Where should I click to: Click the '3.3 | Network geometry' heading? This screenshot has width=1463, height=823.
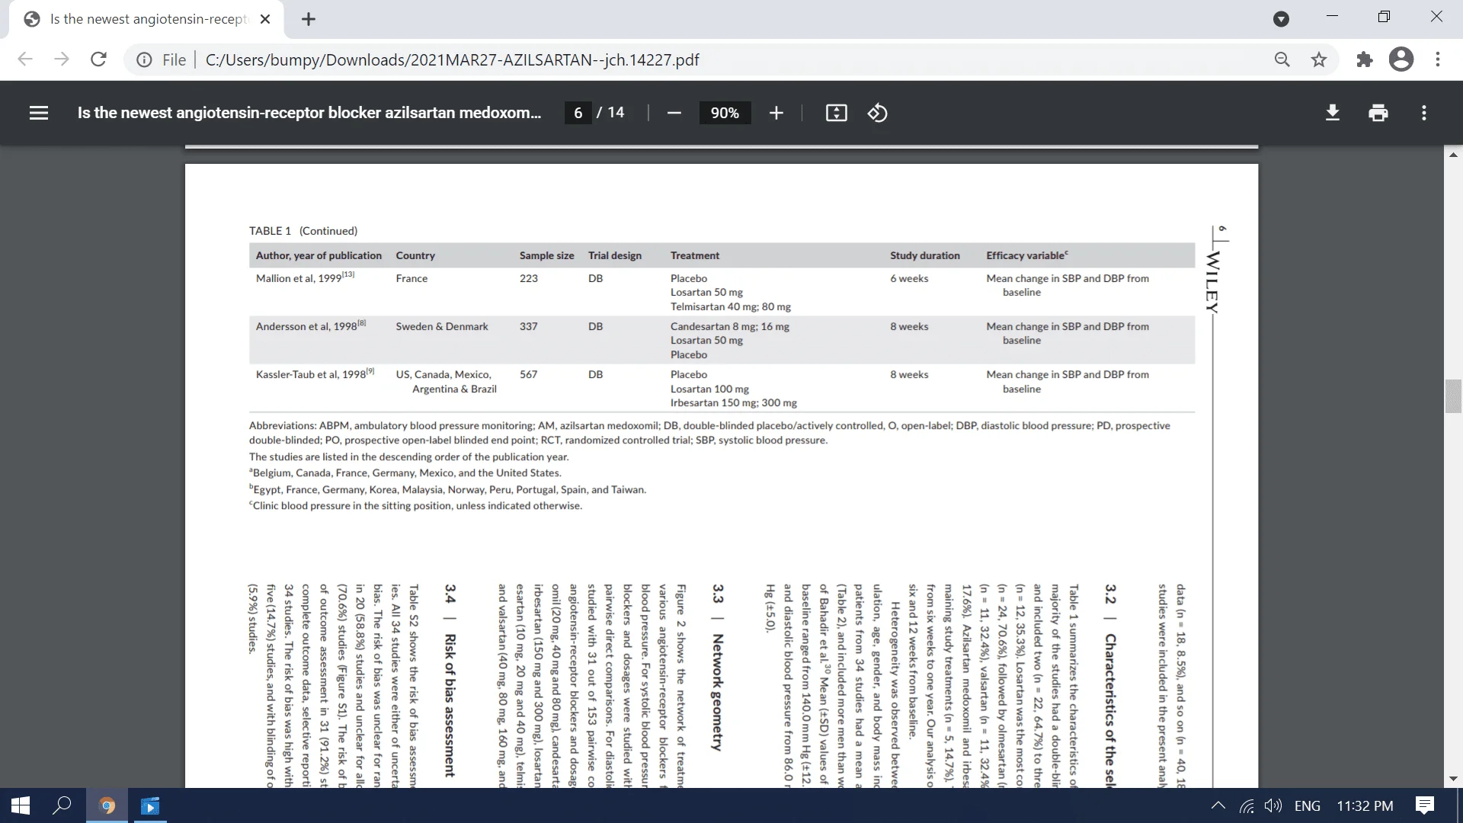(717, 668)
